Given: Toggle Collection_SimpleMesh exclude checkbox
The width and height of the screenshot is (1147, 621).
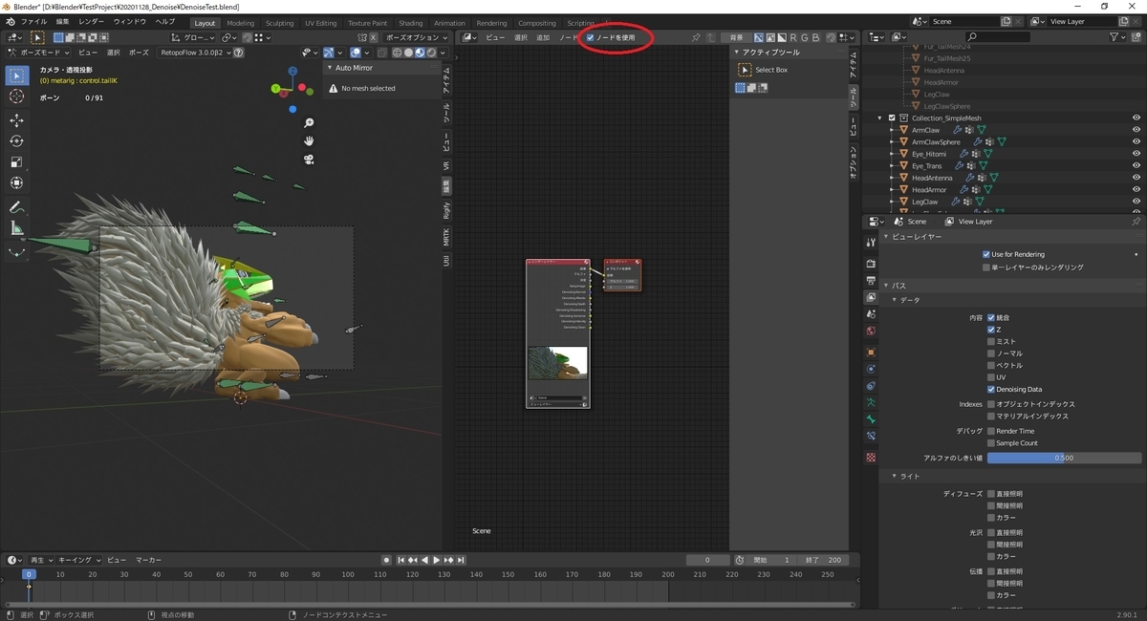Looking at the screenshot, I should (x=892, y=118).
